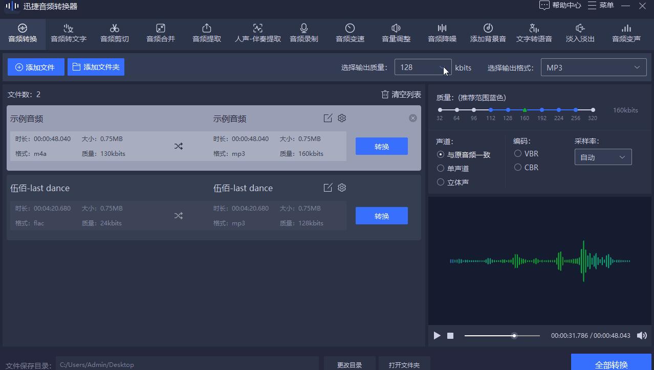
Task: Select the 单声道 radio button
Action: 453,168
